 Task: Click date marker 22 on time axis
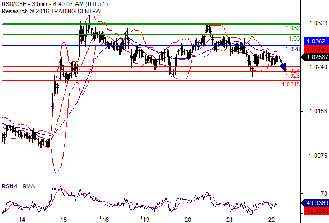pyautogui.click(x=272, y=220)
